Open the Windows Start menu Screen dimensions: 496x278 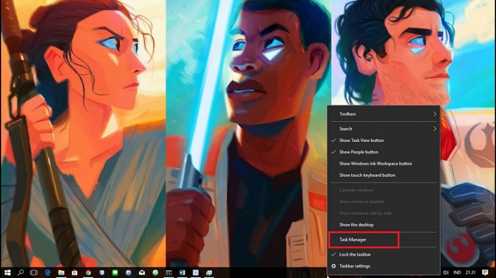pyautogui.click(x=7, y=273)
